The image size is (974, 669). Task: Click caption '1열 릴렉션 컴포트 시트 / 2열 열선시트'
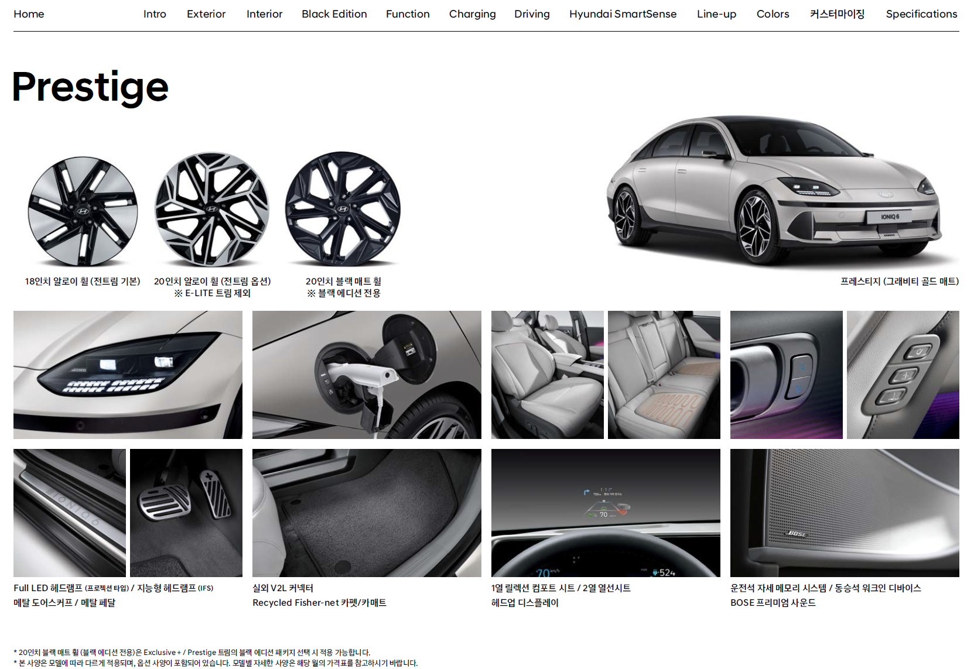[561, 588]
